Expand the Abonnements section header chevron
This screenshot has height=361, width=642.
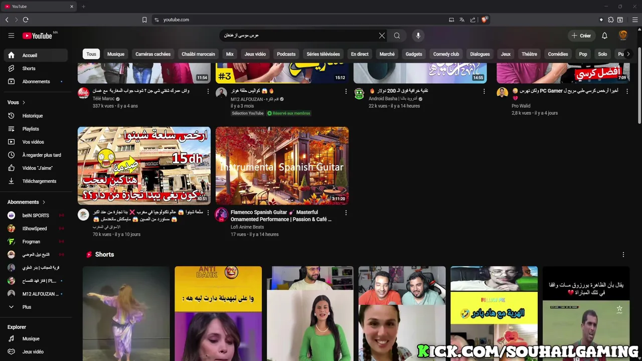44,202
